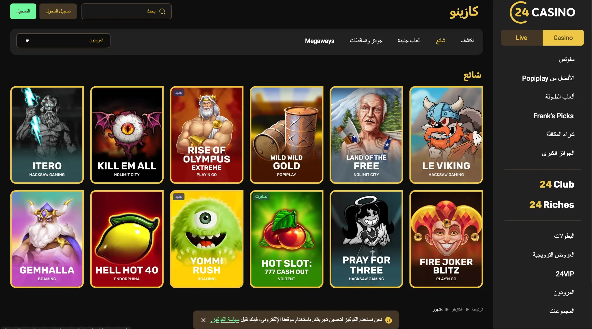Viewport: 592px width, 329px height.
Task: Open the Itero game thumbnail
Action: [47, 135]
